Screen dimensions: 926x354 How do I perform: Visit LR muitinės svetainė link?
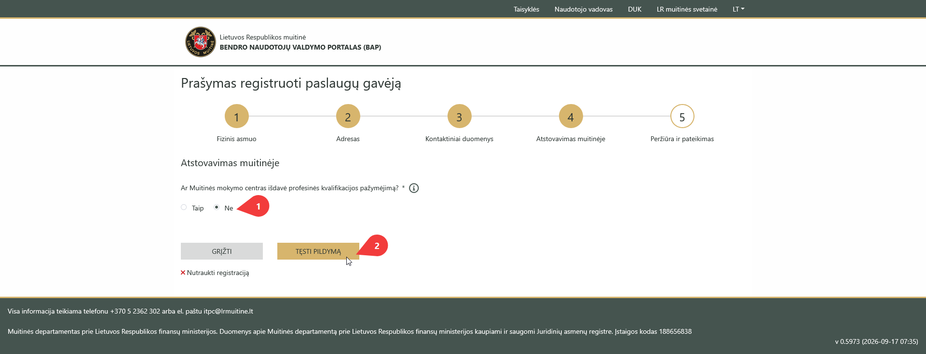687,9
